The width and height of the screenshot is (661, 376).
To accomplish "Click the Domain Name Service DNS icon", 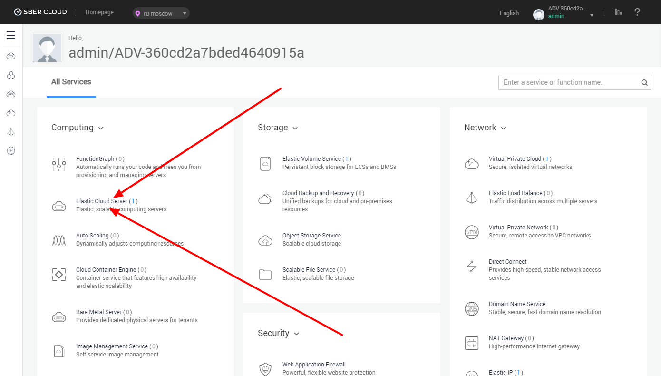I will tap(471, 309).
